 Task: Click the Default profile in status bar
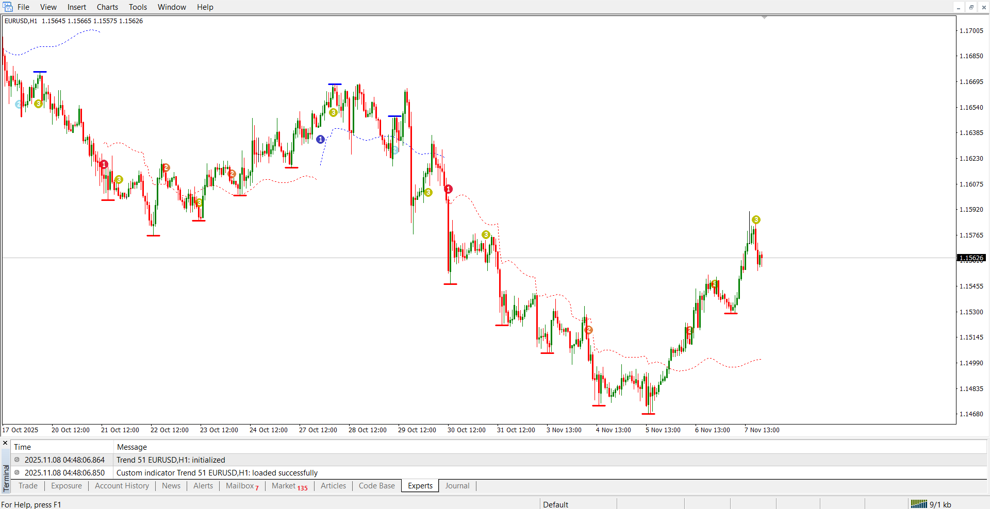tap(555, 504)
